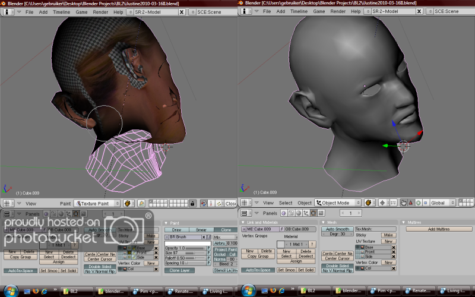Open the Object Mode dropdown in right window
The width and height of the screenshot is (475, 297).
click(x=338, y=203)
